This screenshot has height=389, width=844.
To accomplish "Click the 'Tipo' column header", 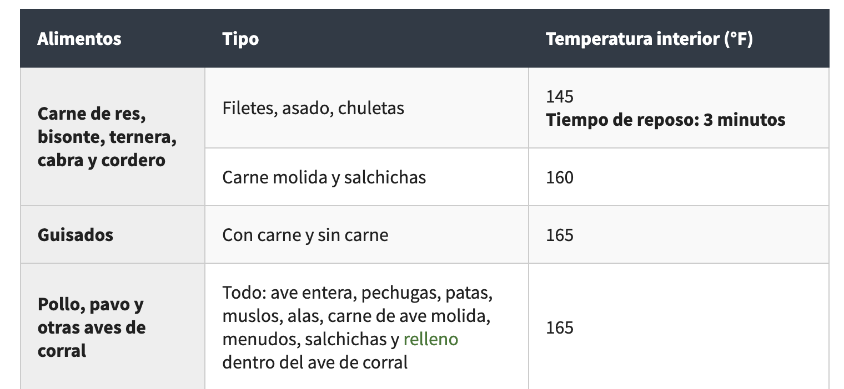I will [240, 39].
